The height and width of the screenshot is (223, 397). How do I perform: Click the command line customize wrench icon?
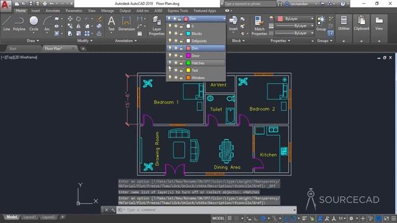click(x=113, y=210)
